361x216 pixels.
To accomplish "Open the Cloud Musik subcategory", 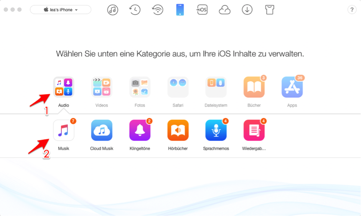I will [102, 130].
